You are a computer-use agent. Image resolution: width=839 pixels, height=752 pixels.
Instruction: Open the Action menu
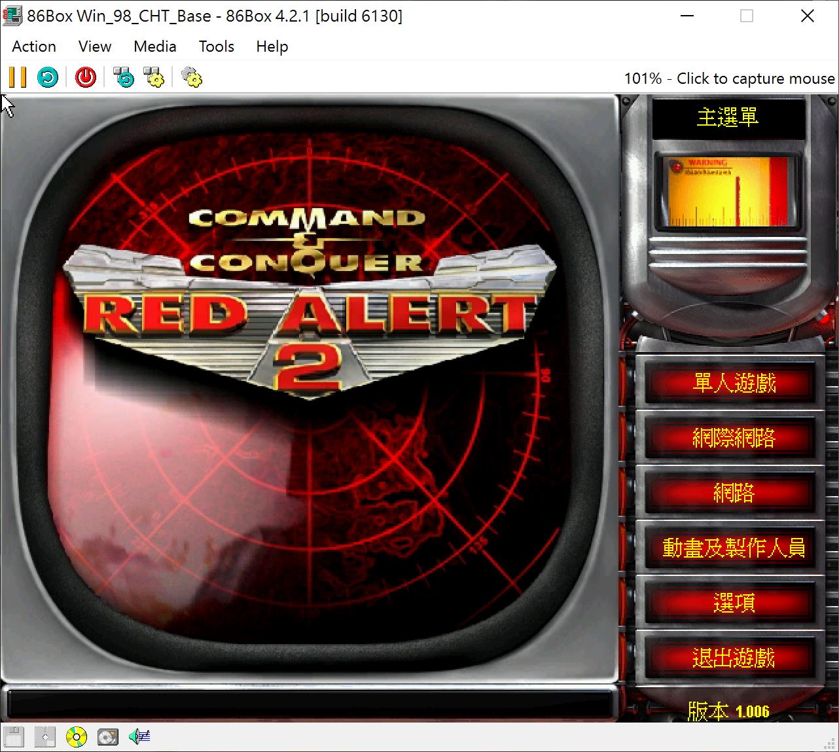34,46
